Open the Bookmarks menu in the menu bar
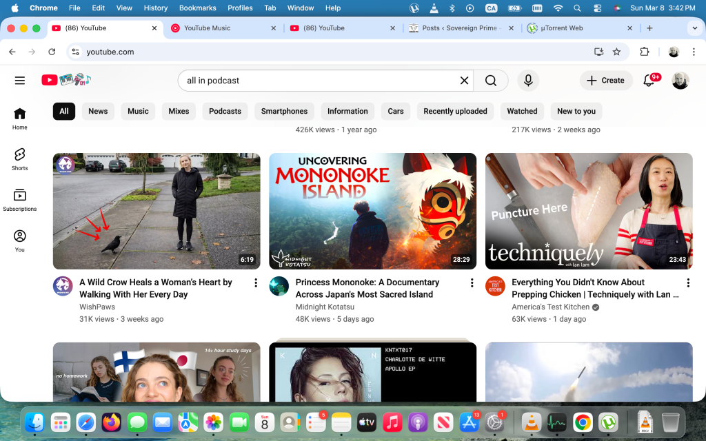The height and width of the screenshot is (441, 706). pyautogui.click(x=197, y=8)
